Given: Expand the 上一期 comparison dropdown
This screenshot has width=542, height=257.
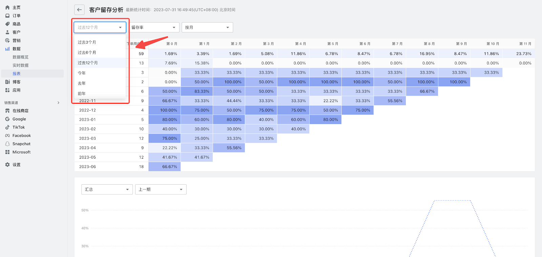Looking at the screenshot, I should point(161,189).
